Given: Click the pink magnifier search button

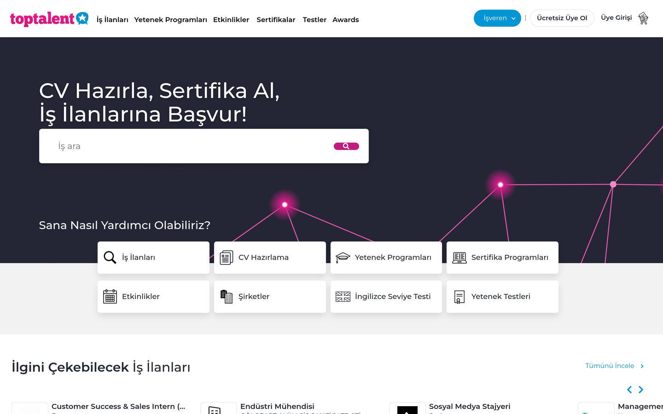Looking at the screenshot, I should tap(346, 146).
